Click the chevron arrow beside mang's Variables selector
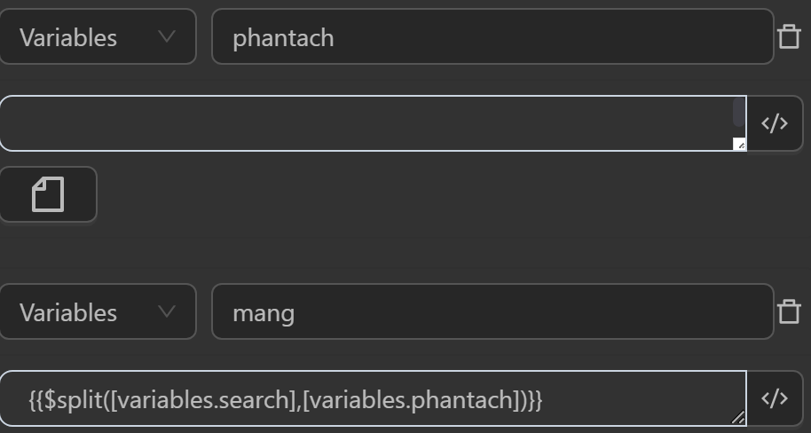This screenshot has height=433, width=811. (x=166, y=311)
